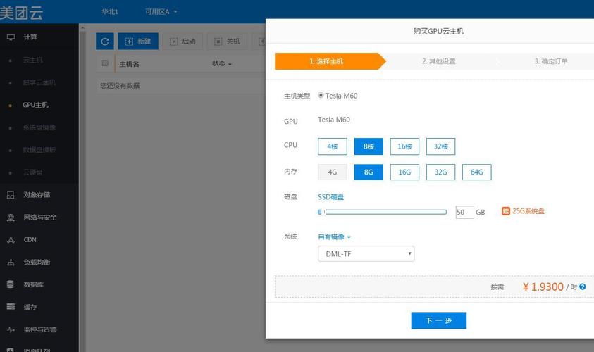Choose the 4G memory option

(333, 172)
